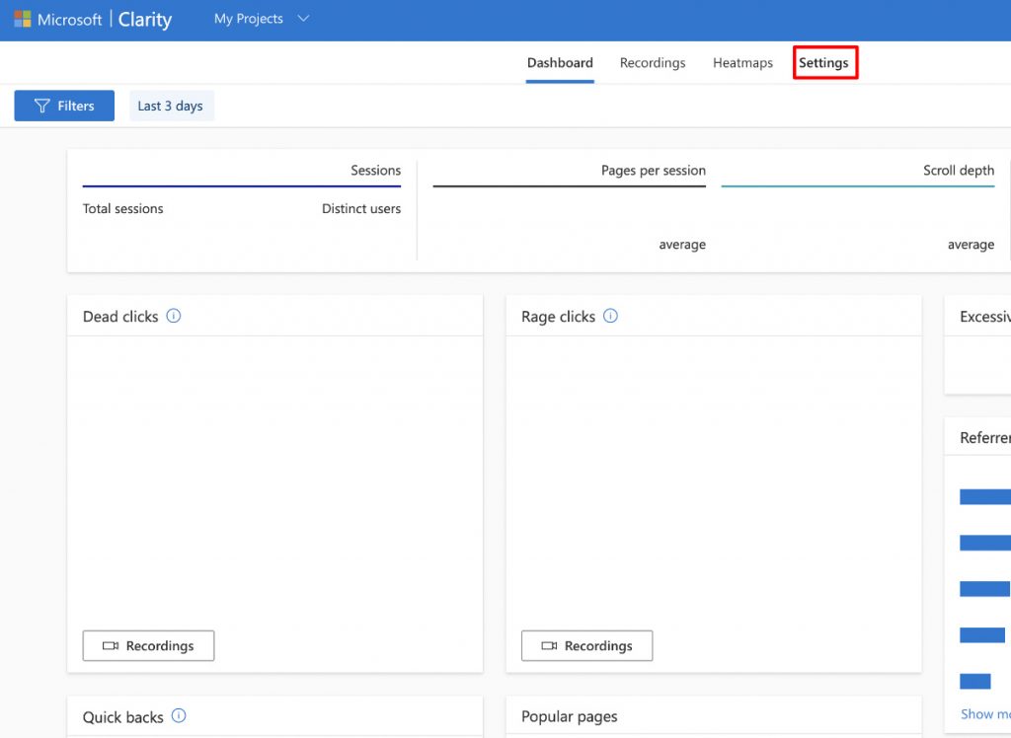Click the Microsoft logo icon
Viewport: 1011px width, 738px height.
[x=23, y=20]
